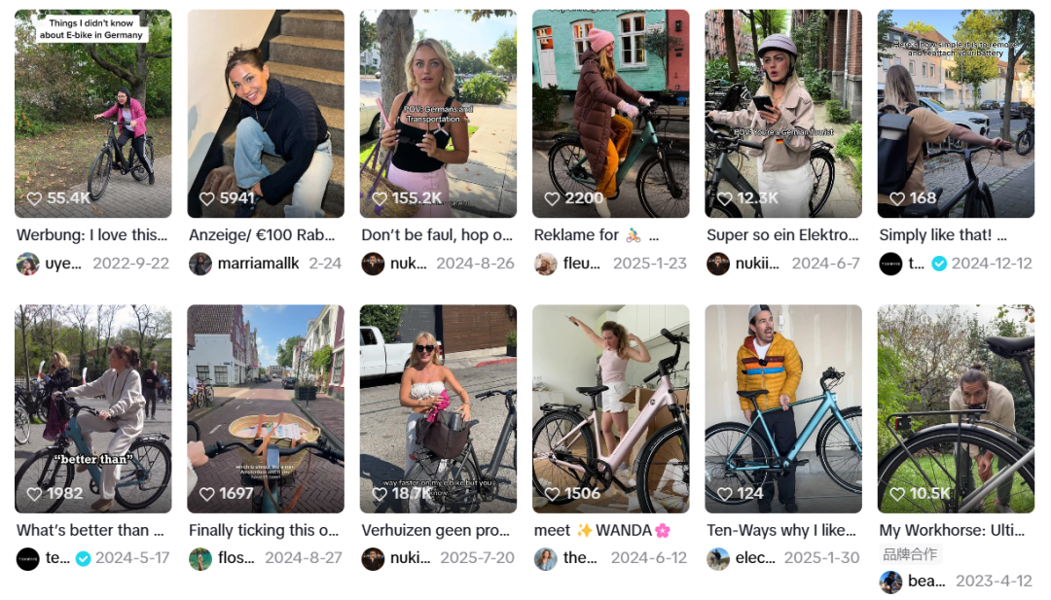Click verified badge beside 2024-12-12 date
This screenshot has width=1051, height=600.
point(940,264)
